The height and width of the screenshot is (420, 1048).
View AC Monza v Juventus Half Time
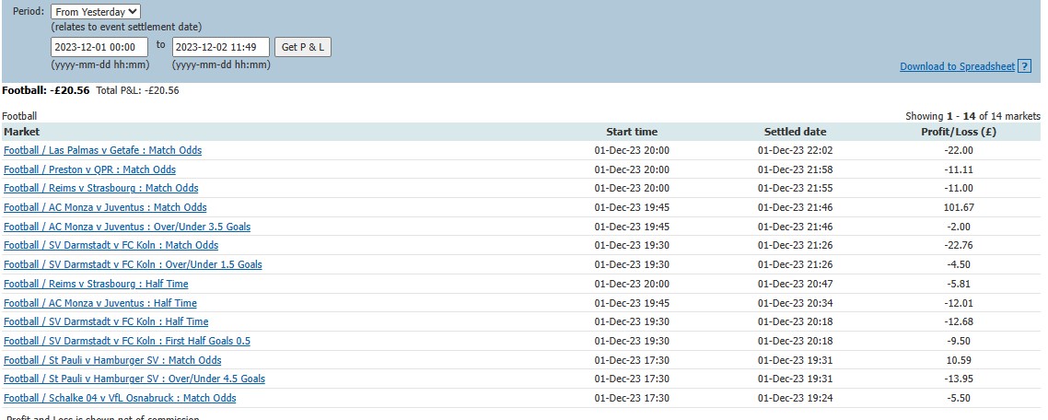[100, 303]
